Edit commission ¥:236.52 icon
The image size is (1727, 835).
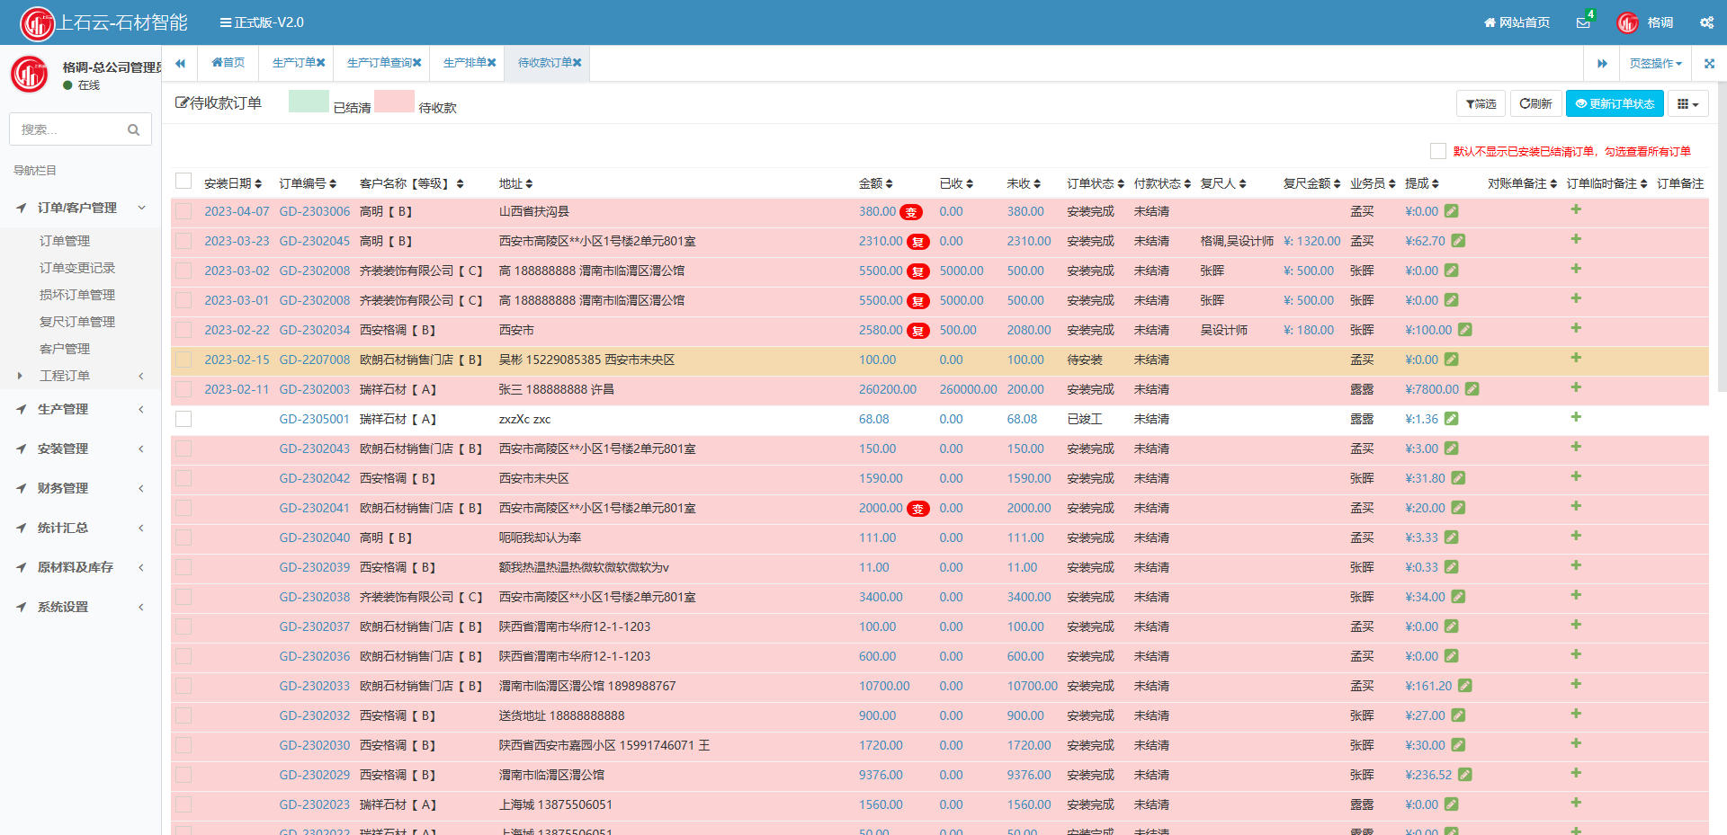coord(1464,775)
